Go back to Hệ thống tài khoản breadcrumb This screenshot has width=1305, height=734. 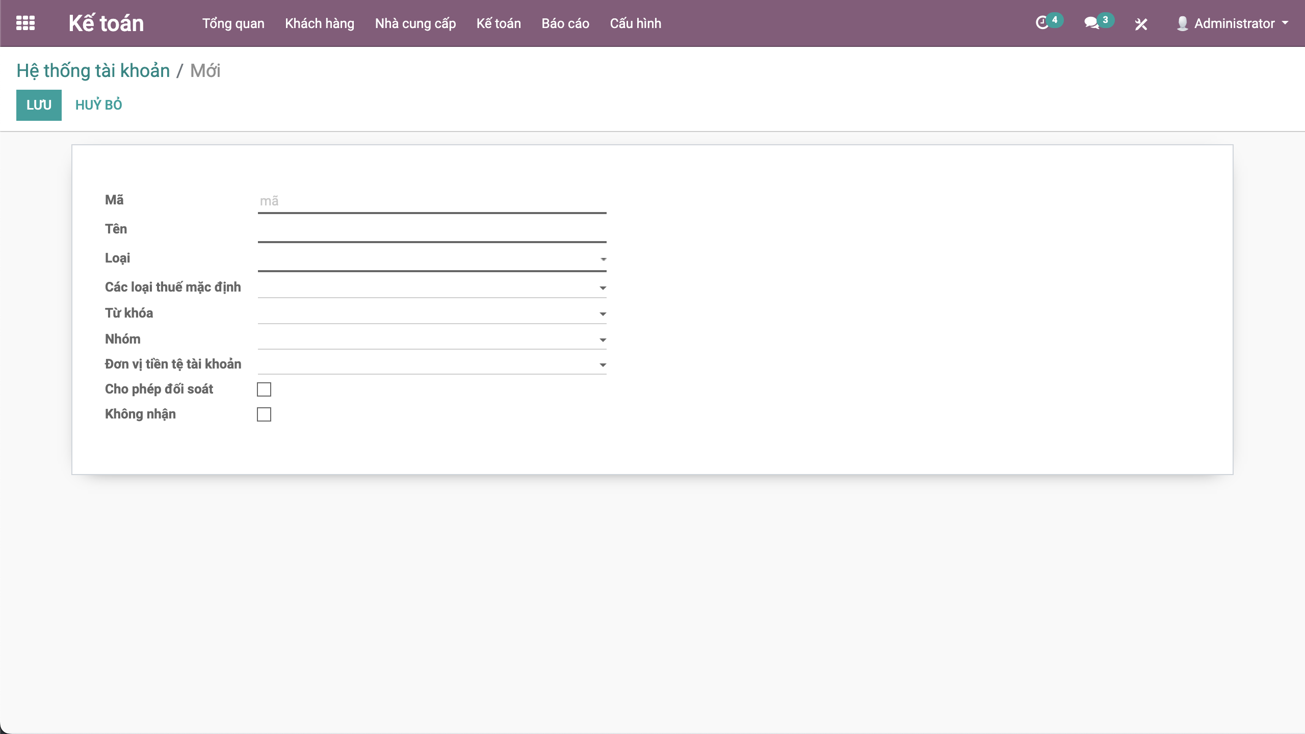click(x=93, y=71)
